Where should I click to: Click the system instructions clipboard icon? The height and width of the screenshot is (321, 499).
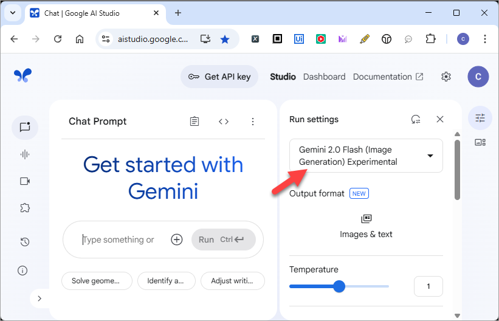click(194, 122)
